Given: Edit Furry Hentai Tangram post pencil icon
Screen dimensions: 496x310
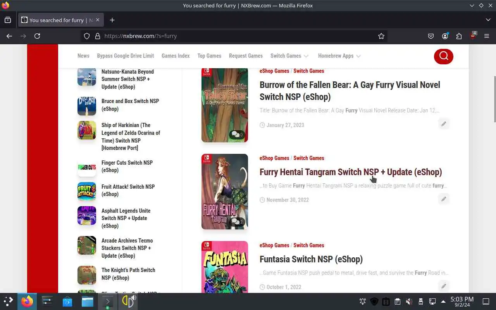Looking at the screenshot, I should 444,199.
